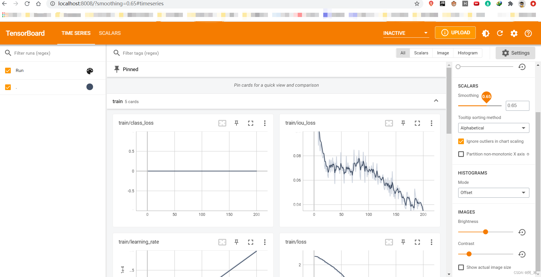
Task: Open Tooltip sorting method dropdown
Action: click(x=494, y=128)
